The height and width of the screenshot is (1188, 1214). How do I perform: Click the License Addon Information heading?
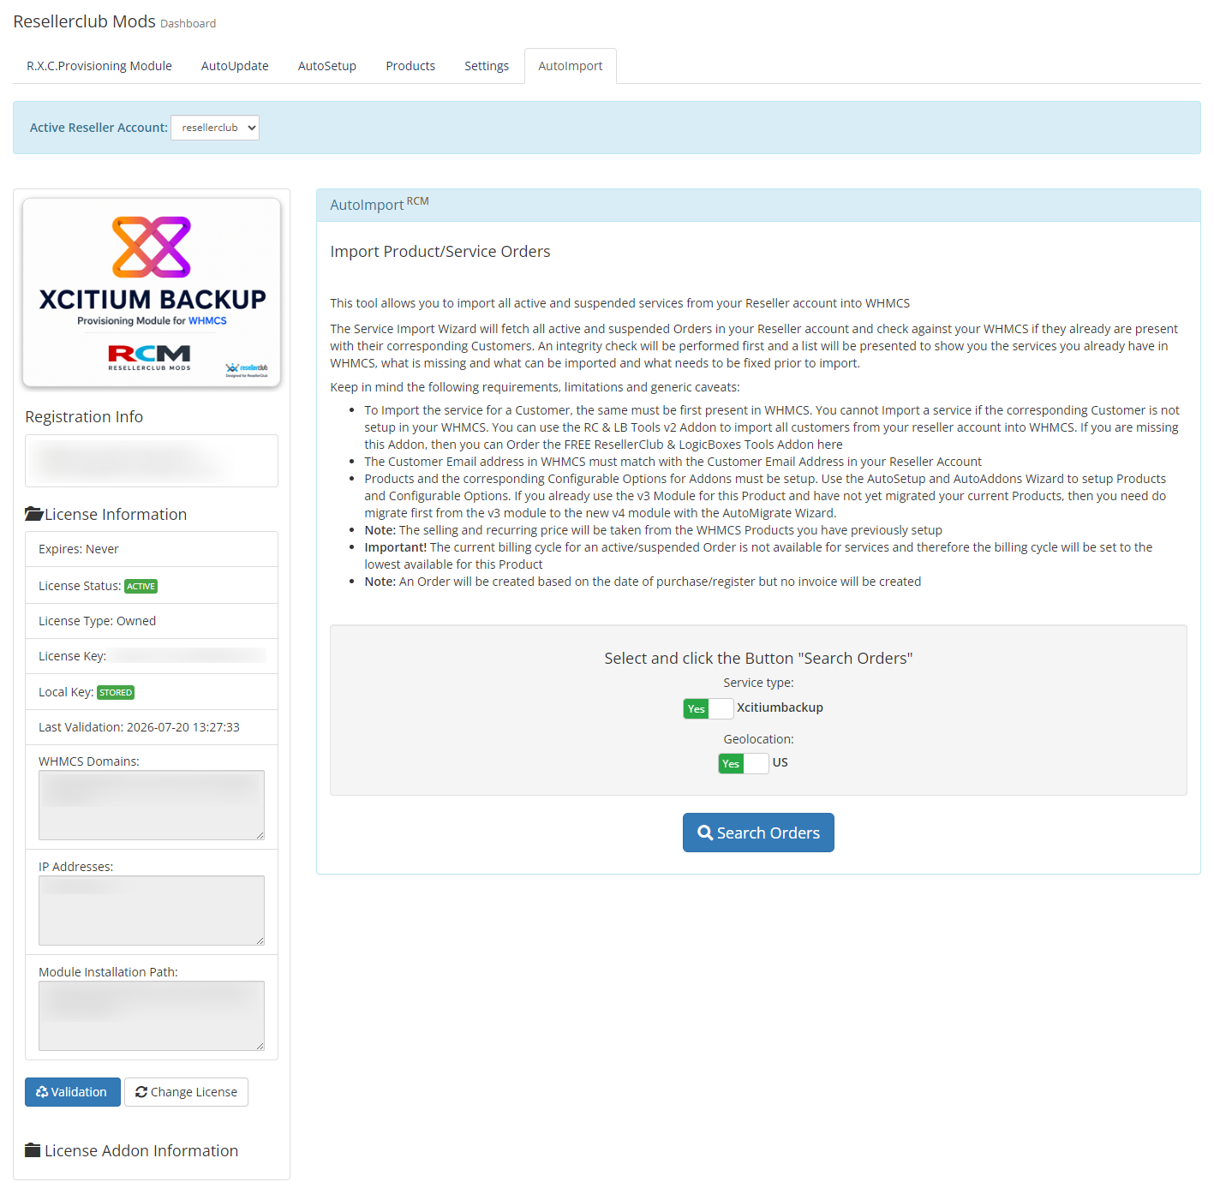(141, 1150)
